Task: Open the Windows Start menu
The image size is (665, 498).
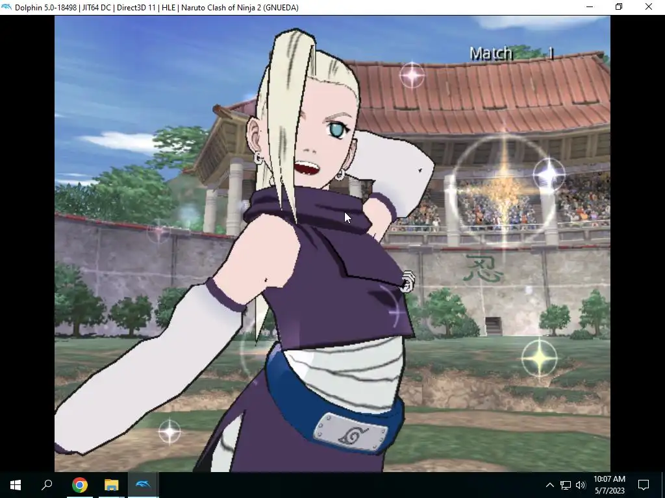Action: pyautogui.click(x=16, y=485)
